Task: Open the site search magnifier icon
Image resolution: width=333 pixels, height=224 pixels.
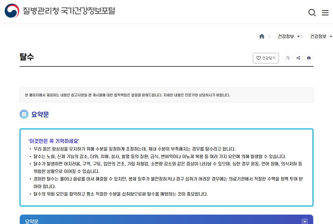Action: click(312, 13)
